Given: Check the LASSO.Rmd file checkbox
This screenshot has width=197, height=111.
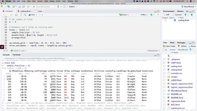Looking at the screenshot, I should pyautogui.click(x=164, y=80).
